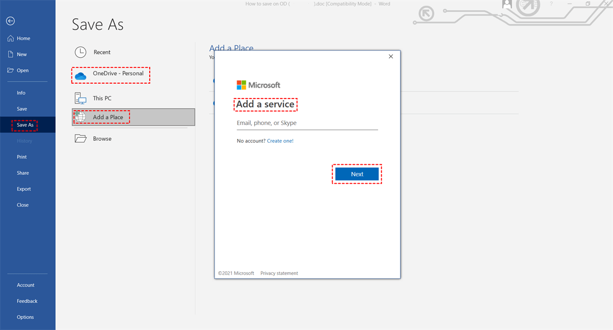Viewport: 613px width, 330px height.
Task: Click the Browse folder icon
Action: [81, 138]
